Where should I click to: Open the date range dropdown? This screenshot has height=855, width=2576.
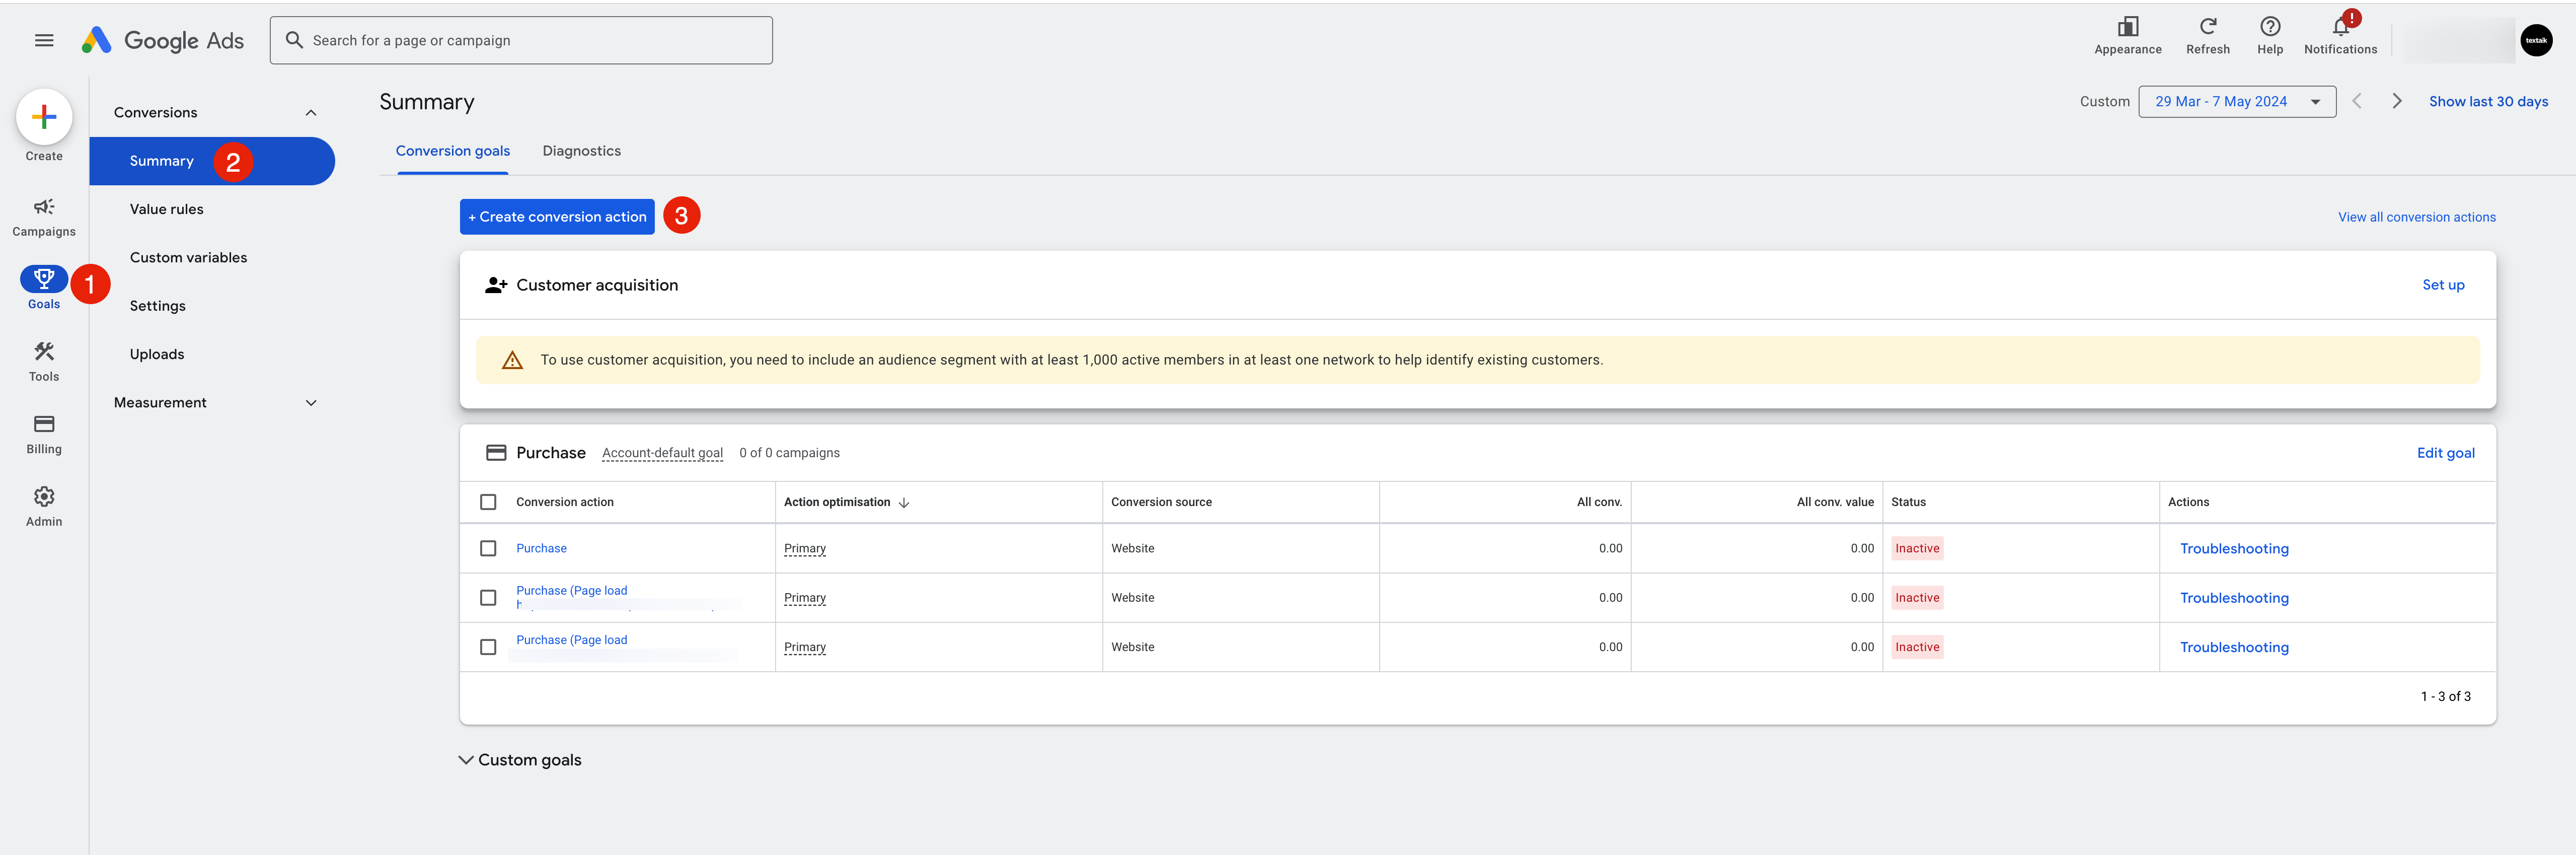2236,101
